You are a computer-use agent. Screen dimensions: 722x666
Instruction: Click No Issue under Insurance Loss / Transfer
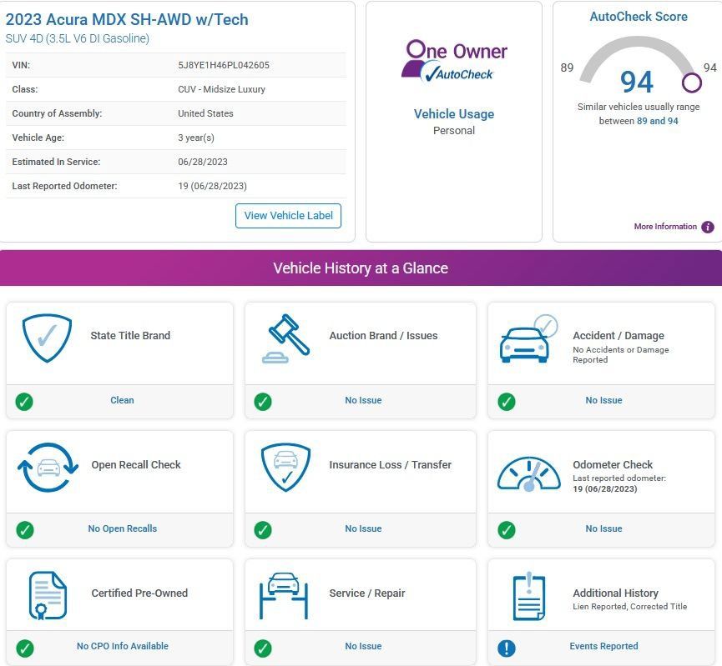pos(363,528)
